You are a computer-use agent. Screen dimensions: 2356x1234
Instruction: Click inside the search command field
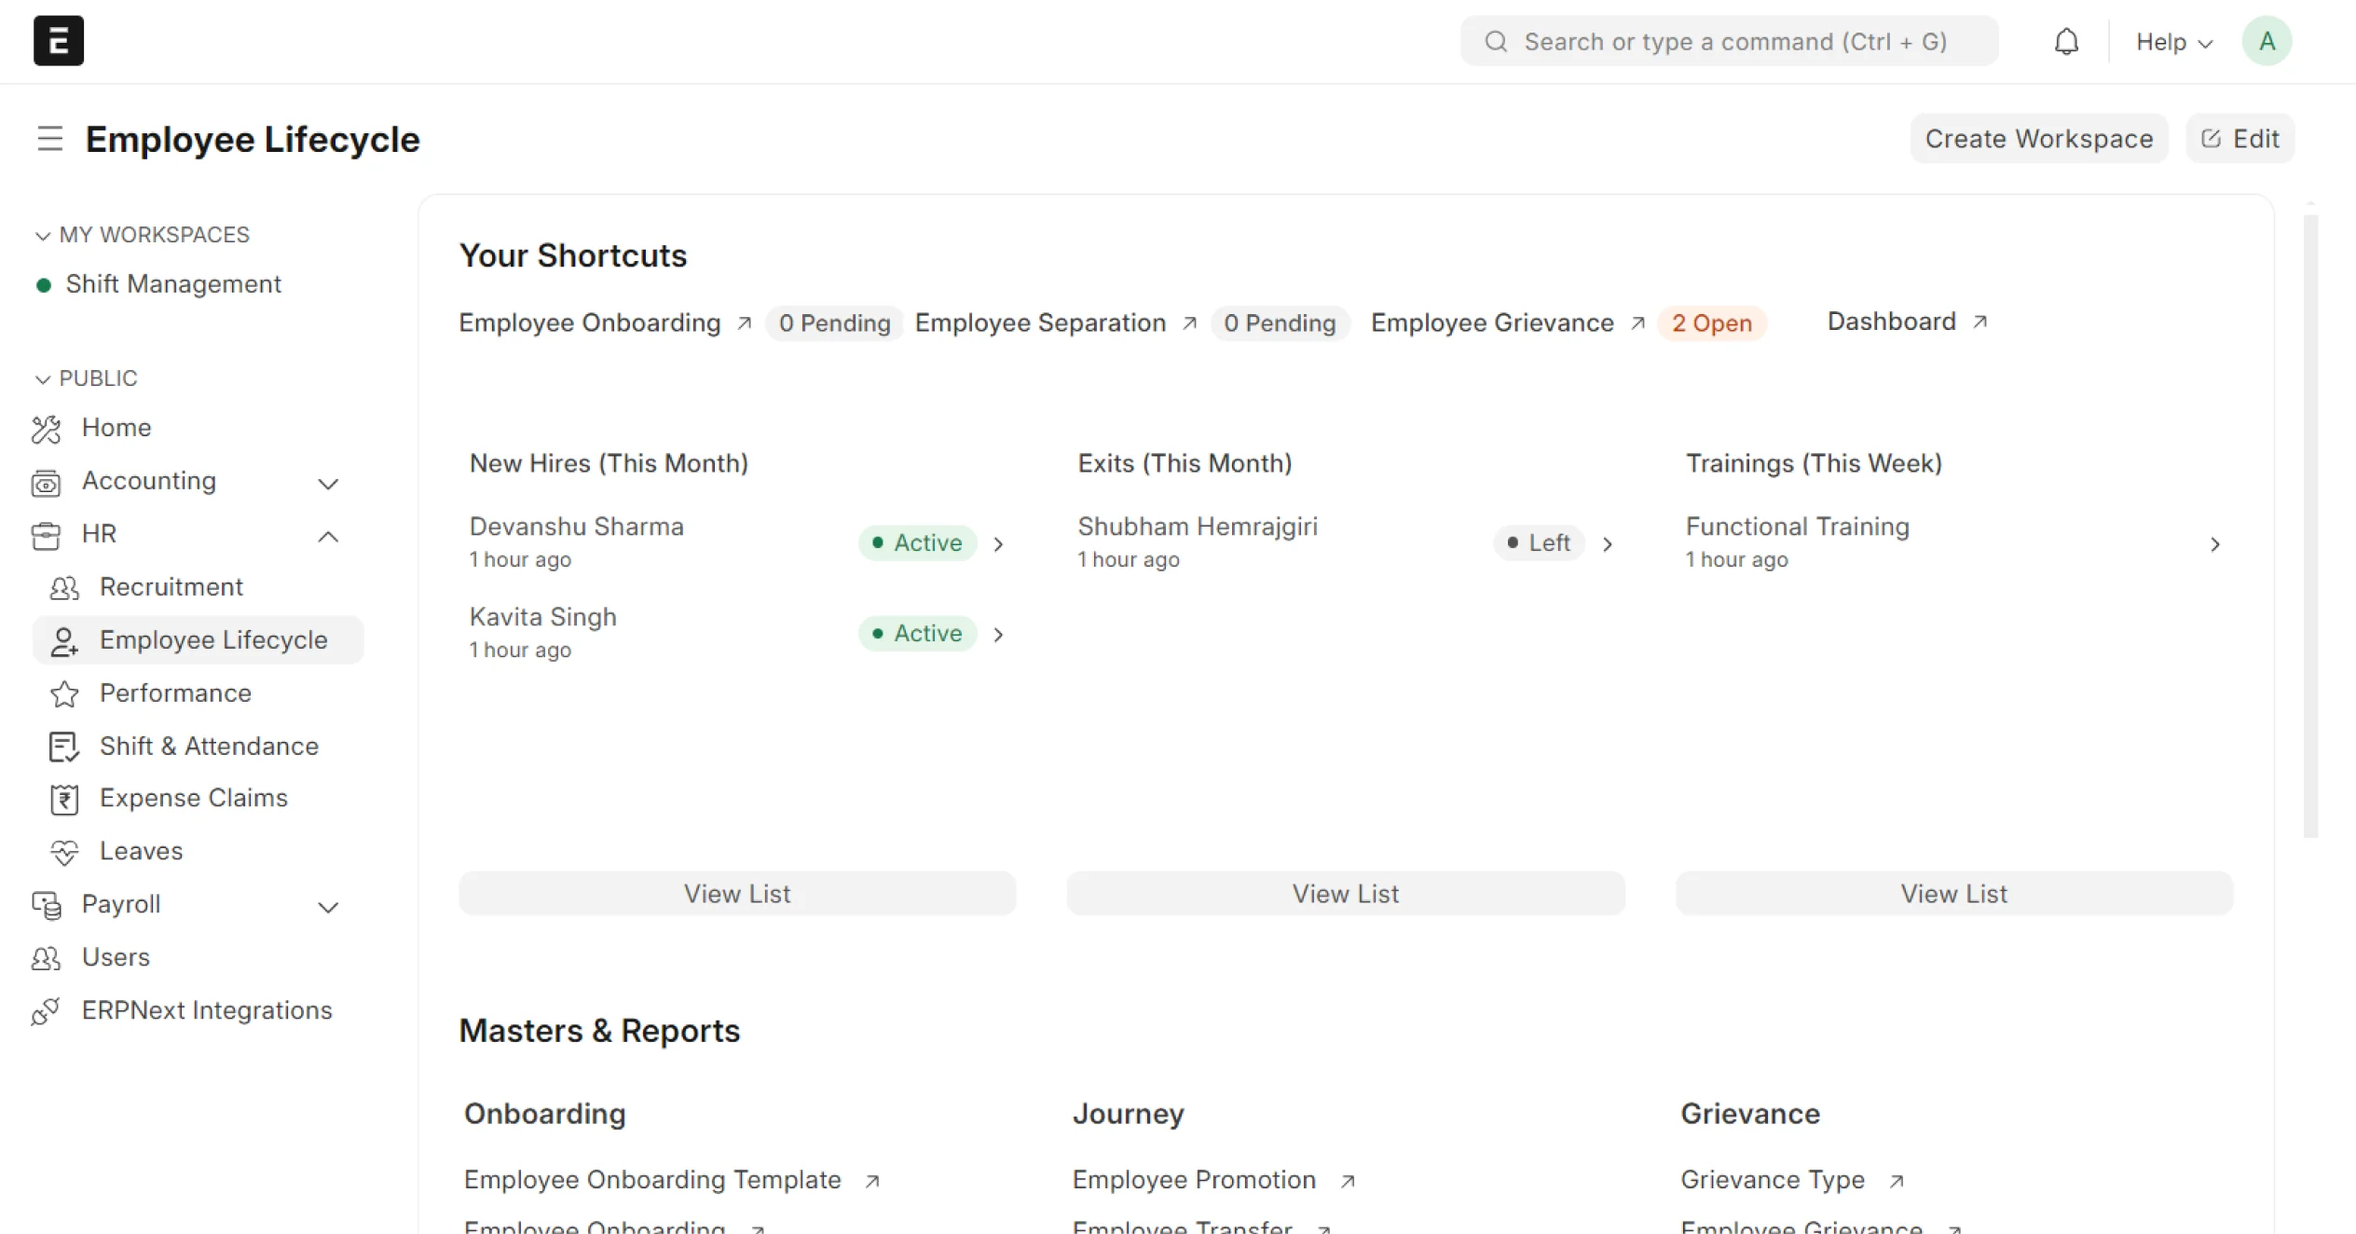click(x=1728, y=41)
